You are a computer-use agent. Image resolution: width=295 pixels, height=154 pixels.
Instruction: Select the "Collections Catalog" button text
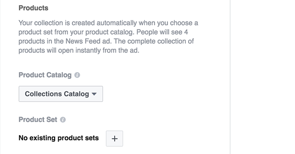(x=57, y=94)
